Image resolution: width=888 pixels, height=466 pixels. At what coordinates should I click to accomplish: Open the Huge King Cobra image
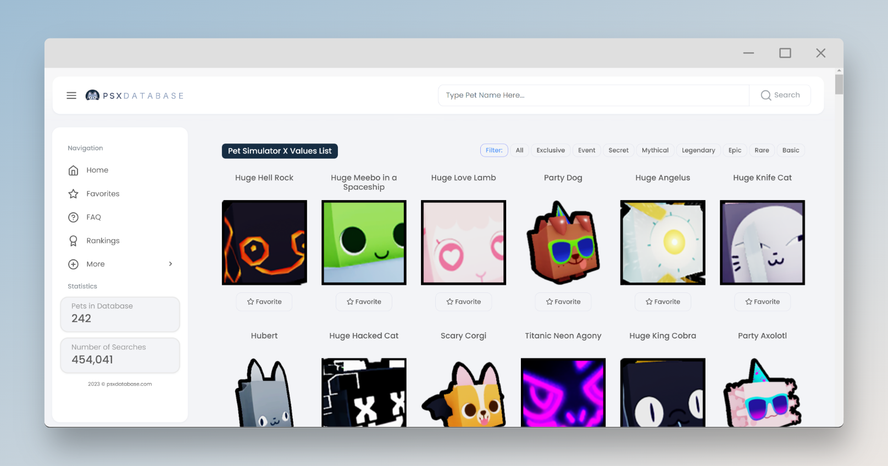click(663, 392)
